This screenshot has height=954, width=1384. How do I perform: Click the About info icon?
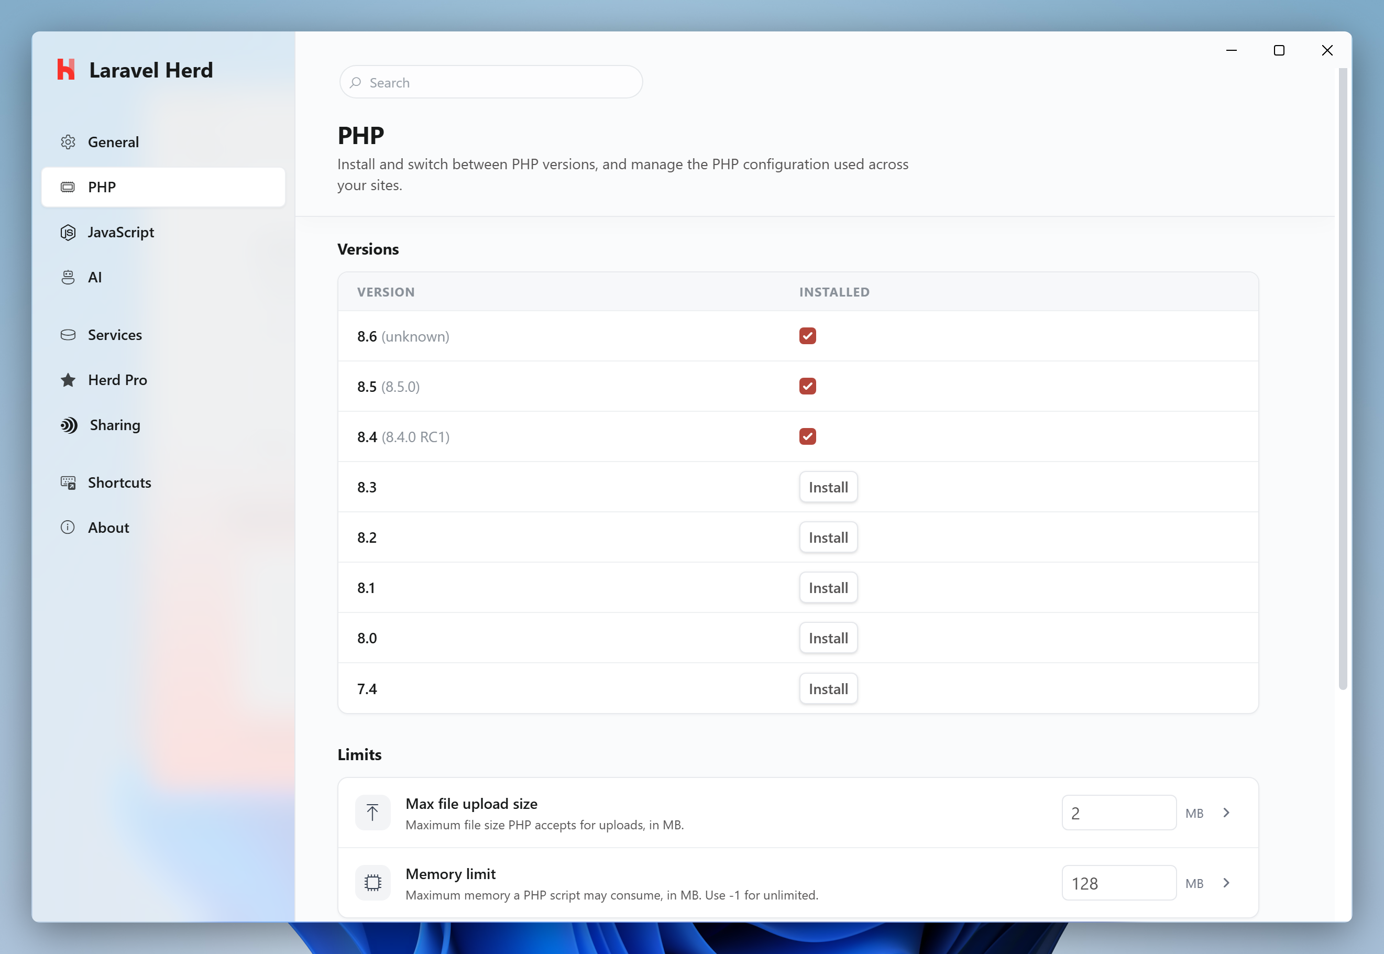pos(68,527)
